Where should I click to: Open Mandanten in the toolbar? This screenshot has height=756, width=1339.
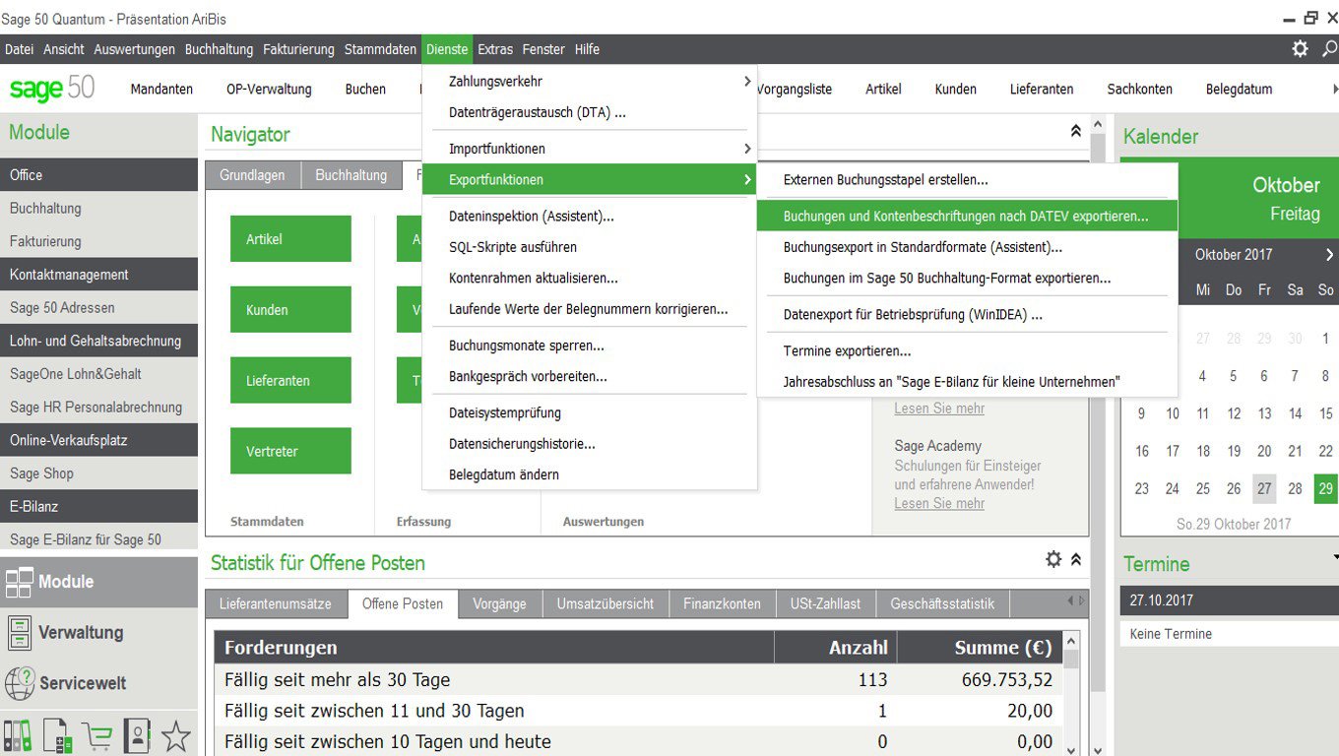tap(161, 90)
